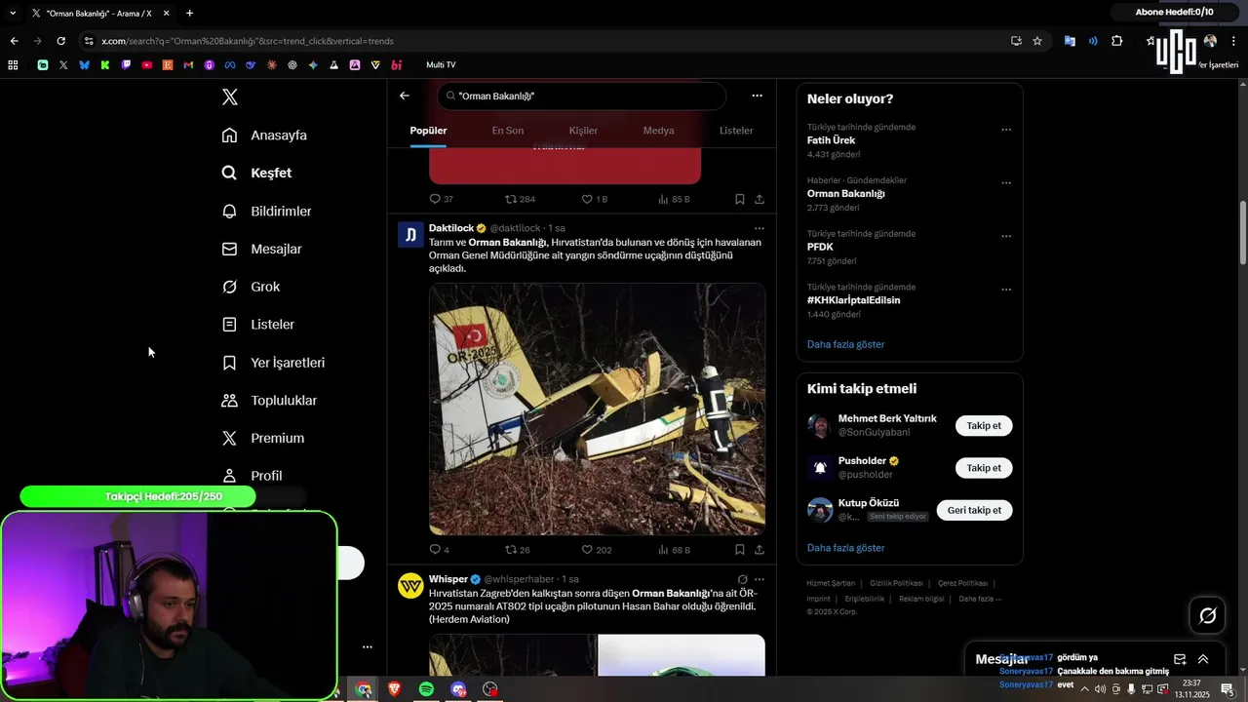Image resolution: width=1248 pixels, height=702 pixels.
Task: Follow back Kutup Öküzü
Action: tap(974, 510)
